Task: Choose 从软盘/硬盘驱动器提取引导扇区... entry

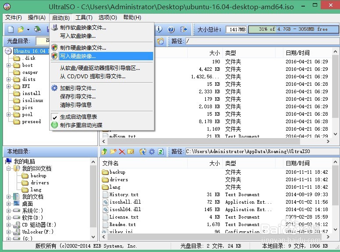Action: [x=102, y=68]
